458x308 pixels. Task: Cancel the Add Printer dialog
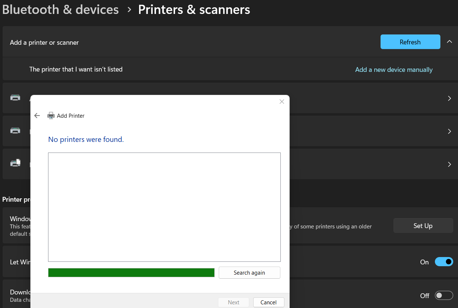tap(269, 302)
